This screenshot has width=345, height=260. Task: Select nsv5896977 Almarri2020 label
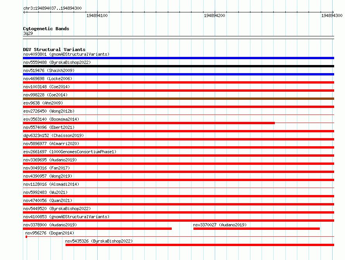click(x=51, y=144)
